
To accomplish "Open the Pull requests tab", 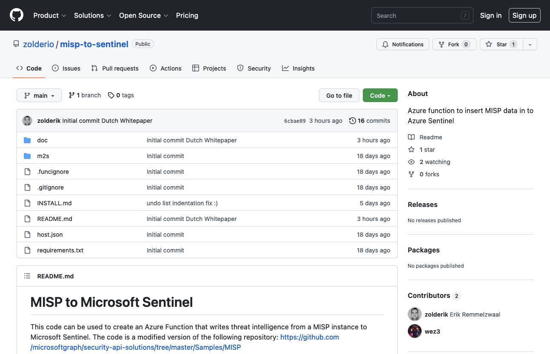I will click(x=115, y=68).
